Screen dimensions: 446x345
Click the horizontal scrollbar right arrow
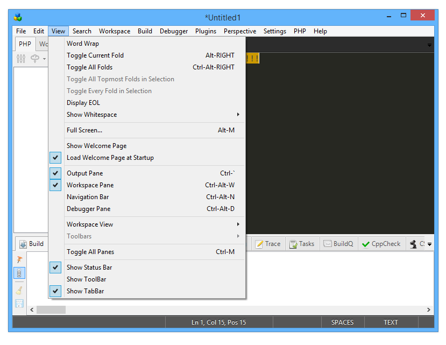(429, 310)
